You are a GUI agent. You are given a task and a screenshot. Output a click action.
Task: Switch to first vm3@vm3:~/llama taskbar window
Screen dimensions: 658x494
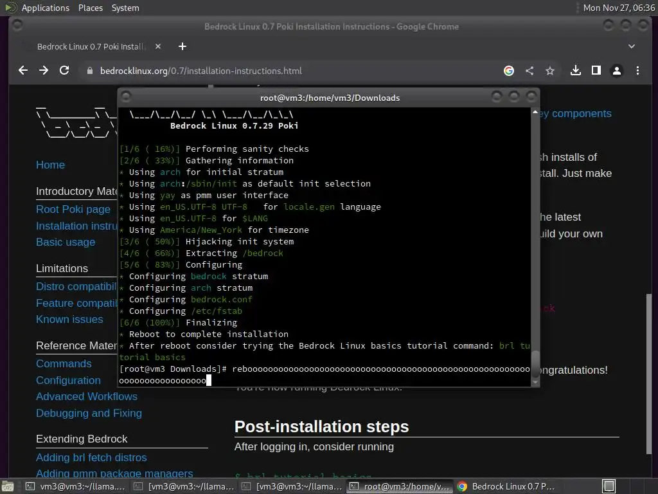coord(76,486)
